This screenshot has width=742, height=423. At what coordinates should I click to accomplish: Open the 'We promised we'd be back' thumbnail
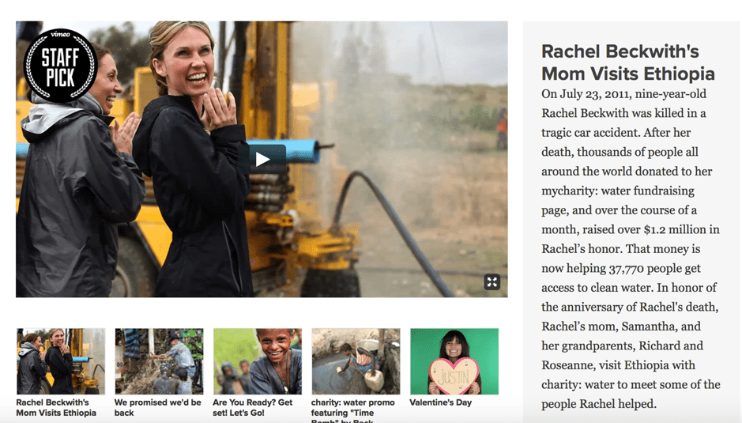click(x=159, y=361)
